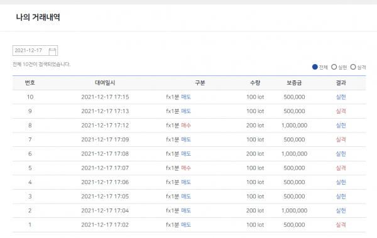
Task: Click the date 2021-12-17 17:13
Action: 105,111
